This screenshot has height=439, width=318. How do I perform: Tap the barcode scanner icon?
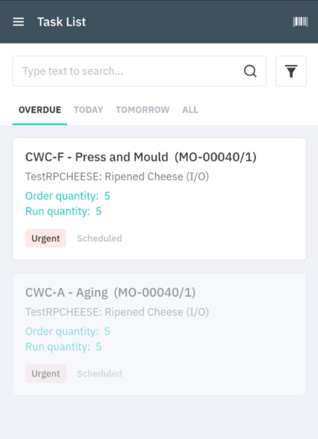300,22
